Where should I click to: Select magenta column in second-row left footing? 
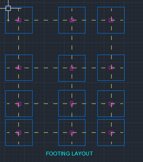click(19, 68)
